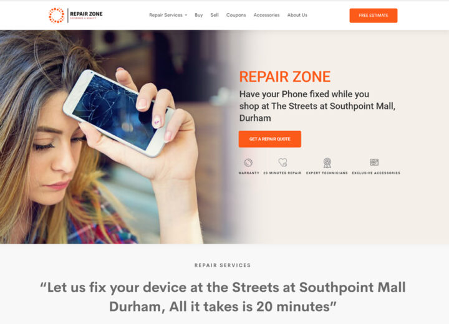The height and width of the screenshot is (324, 449).
Task: Select the 20 Minutes Repair heart icon
Action: (282, 162)
